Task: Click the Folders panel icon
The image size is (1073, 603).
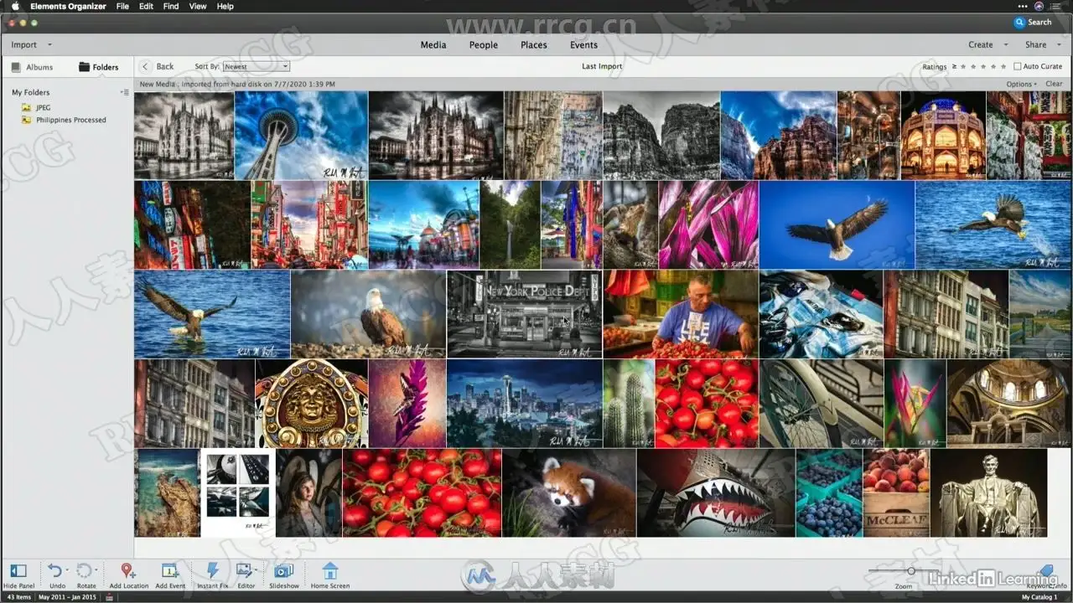Action: (x=84, y=67)
